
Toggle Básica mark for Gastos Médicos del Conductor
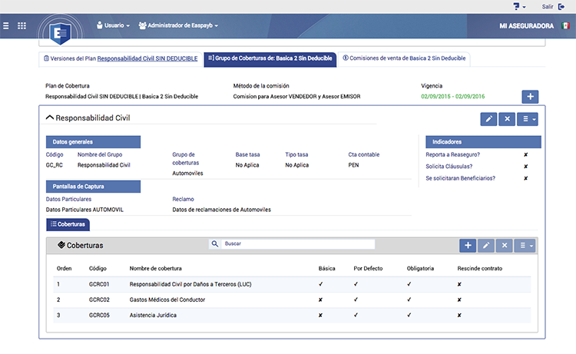coord(320,300)
